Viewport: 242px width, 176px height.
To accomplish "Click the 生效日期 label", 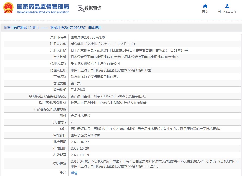I will point(60,149).
